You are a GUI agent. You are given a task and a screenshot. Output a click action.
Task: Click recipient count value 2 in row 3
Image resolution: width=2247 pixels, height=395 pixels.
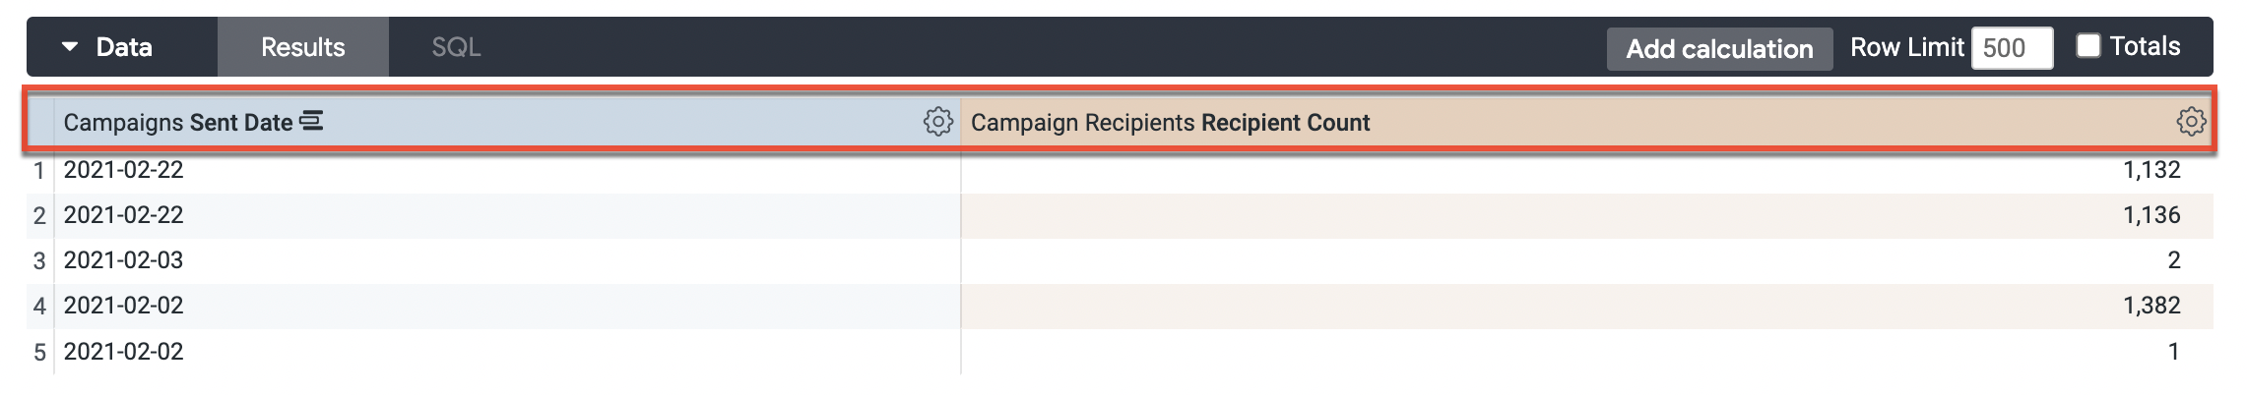[2173, 260]
